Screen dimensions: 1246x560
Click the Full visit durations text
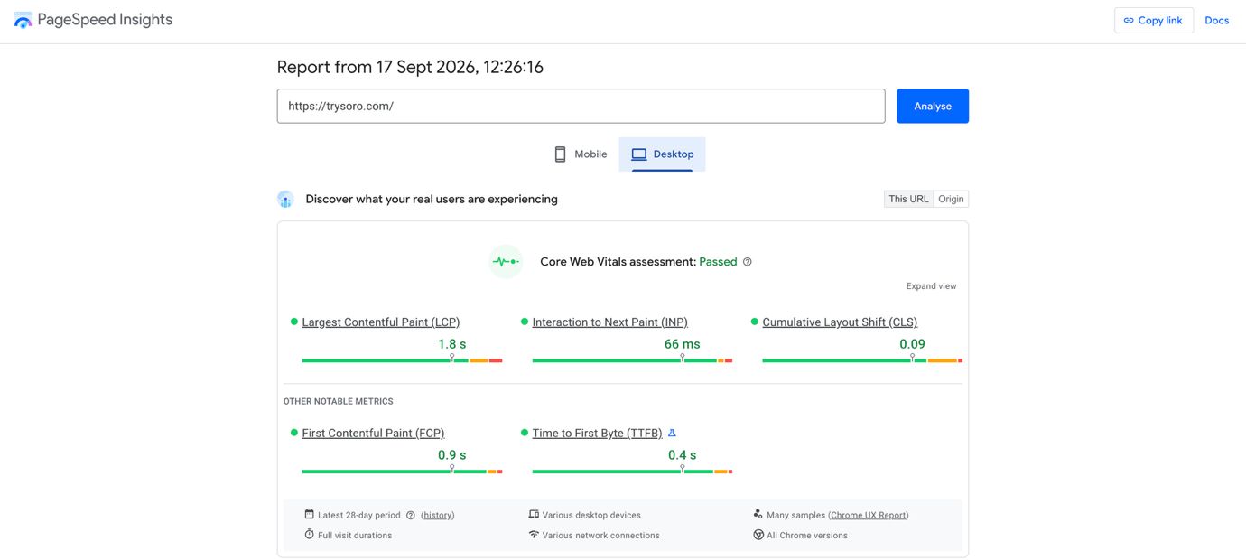tap(355, 536)
